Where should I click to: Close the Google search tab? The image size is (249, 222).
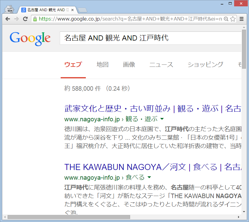tap(72, 10)
